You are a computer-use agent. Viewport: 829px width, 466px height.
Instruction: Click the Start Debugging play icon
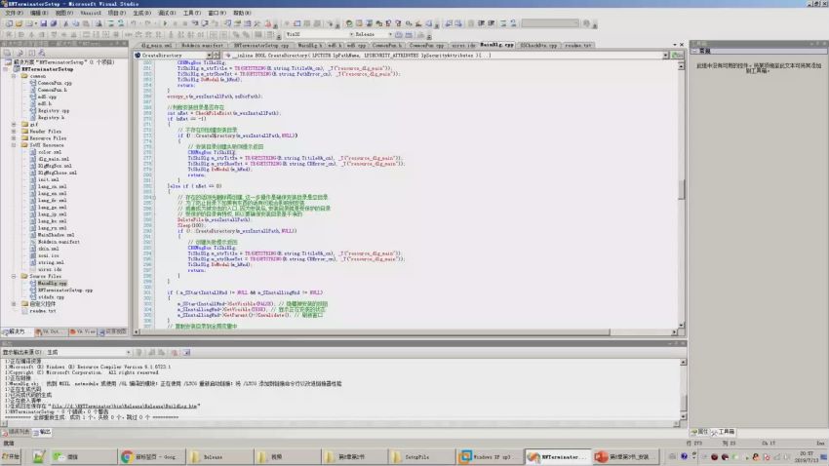(x=165, y=23)
